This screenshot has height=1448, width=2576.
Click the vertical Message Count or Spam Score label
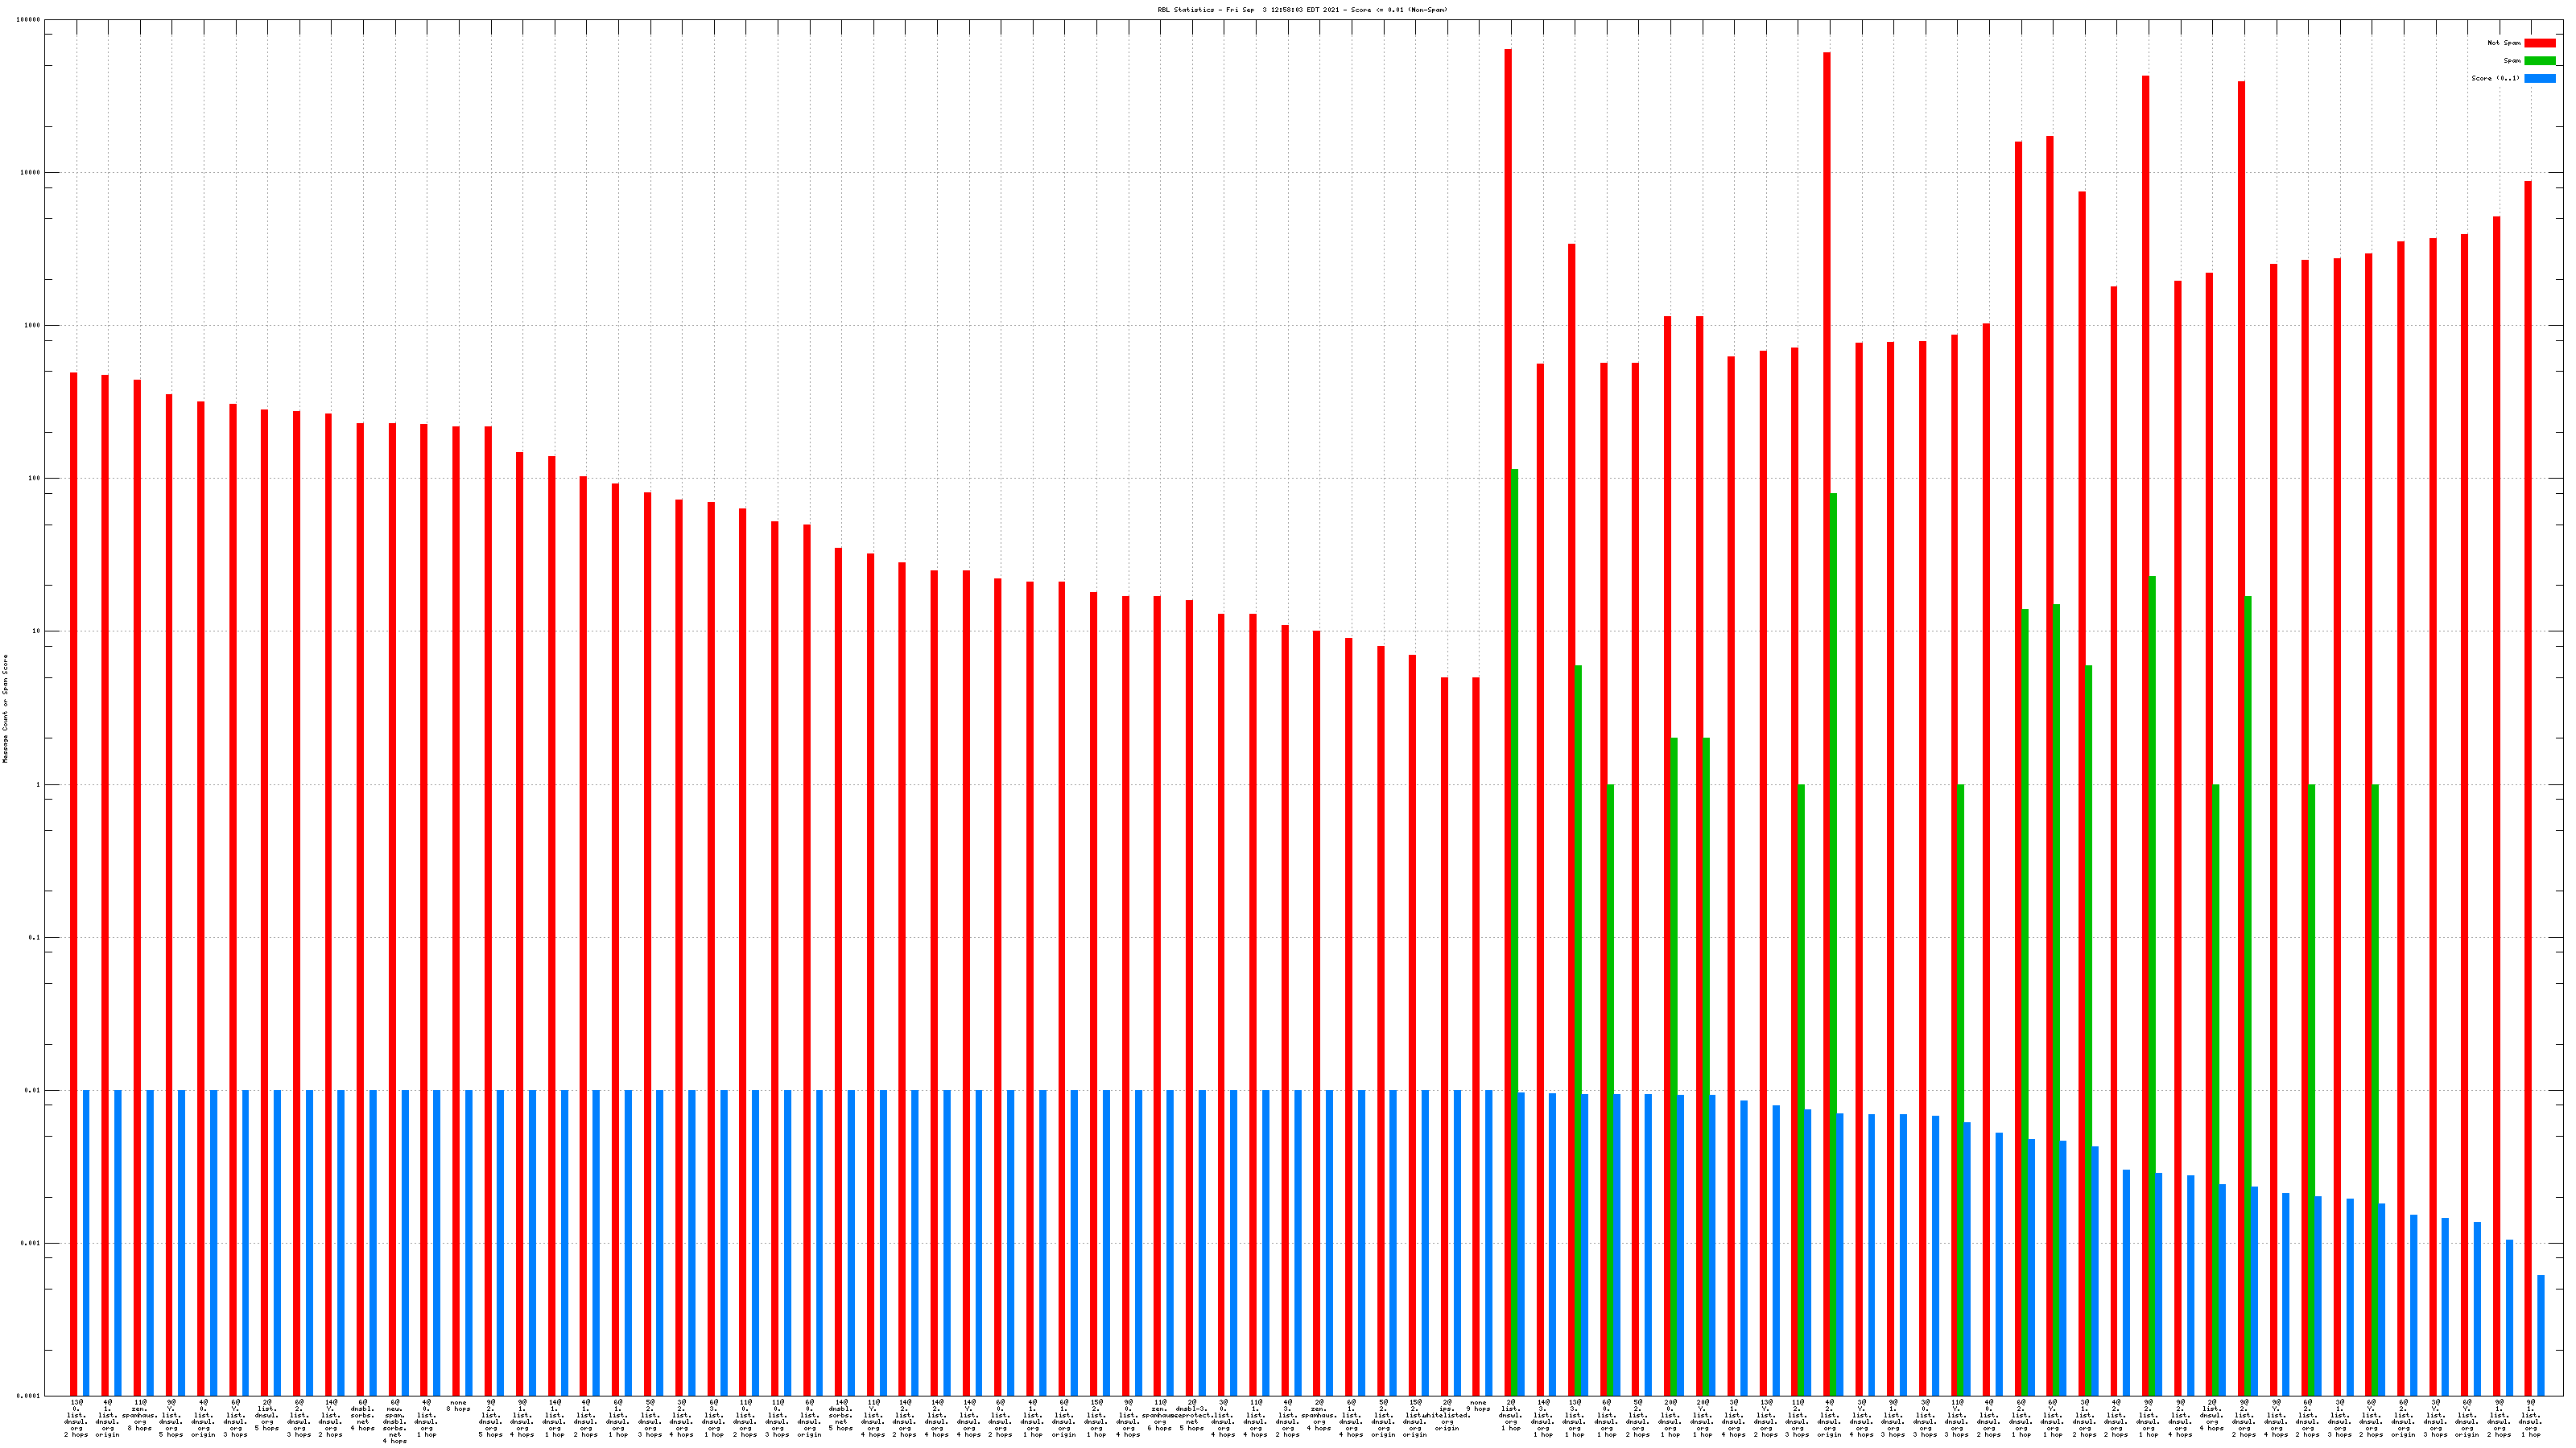[5, 709]
